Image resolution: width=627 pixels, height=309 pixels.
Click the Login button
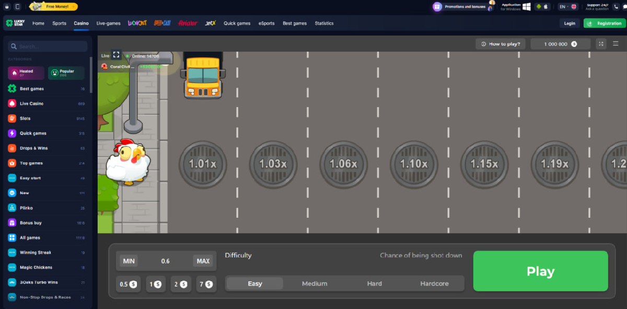570,23
